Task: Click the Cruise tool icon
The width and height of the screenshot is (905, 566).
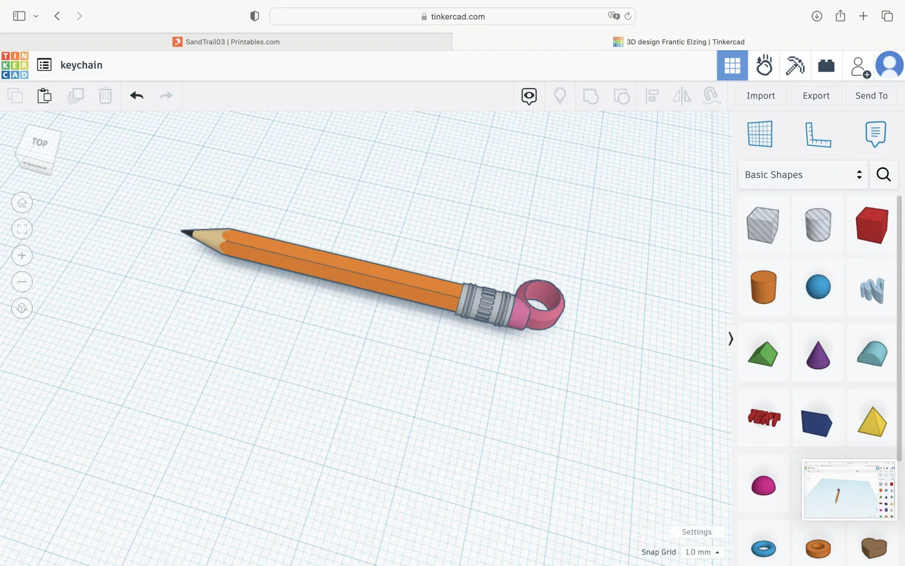Action: (x=711, y=96)
